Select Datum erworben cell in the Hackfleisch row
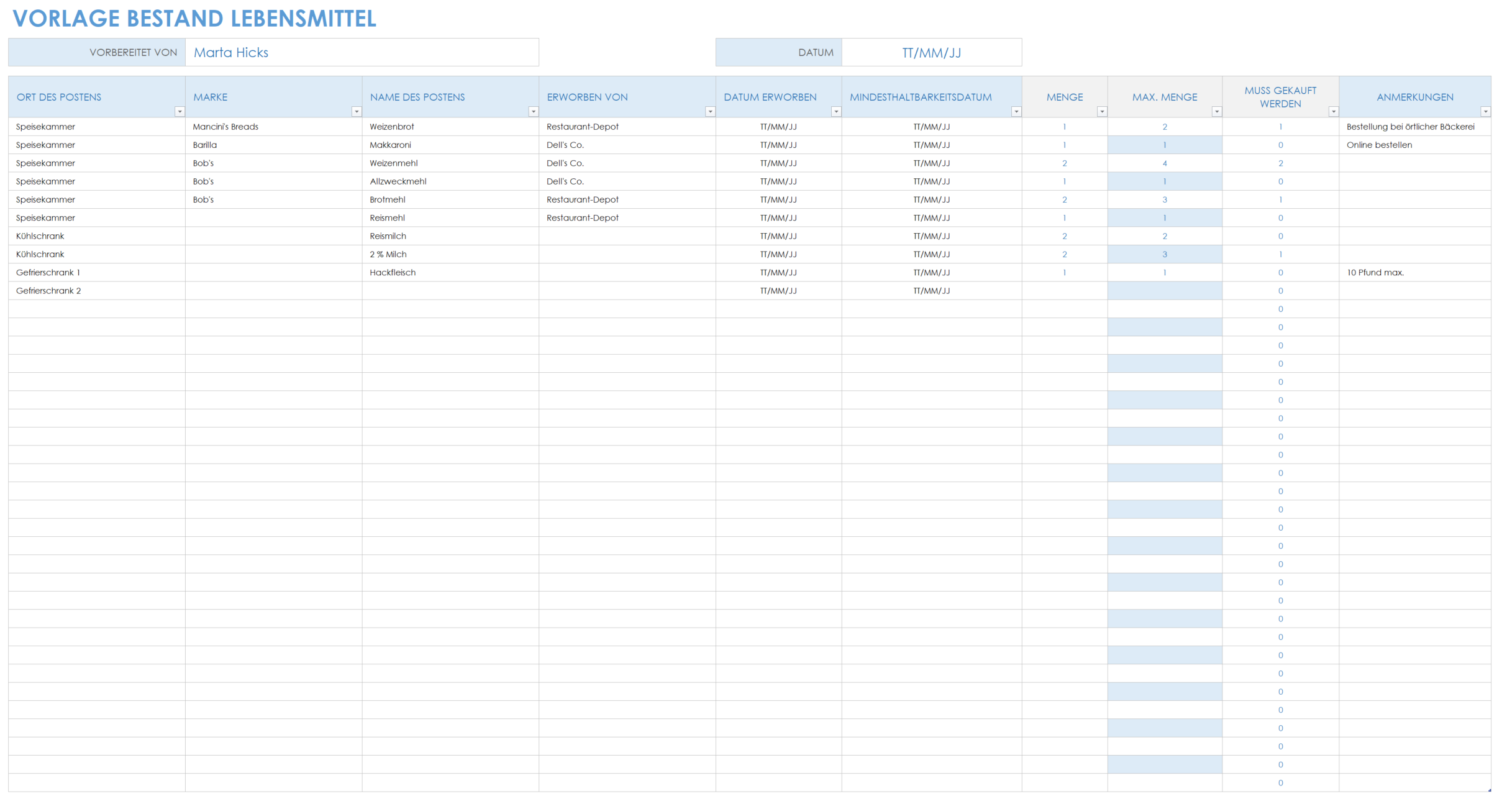This screenshot has width=1502, height=796. click(779, 272)
